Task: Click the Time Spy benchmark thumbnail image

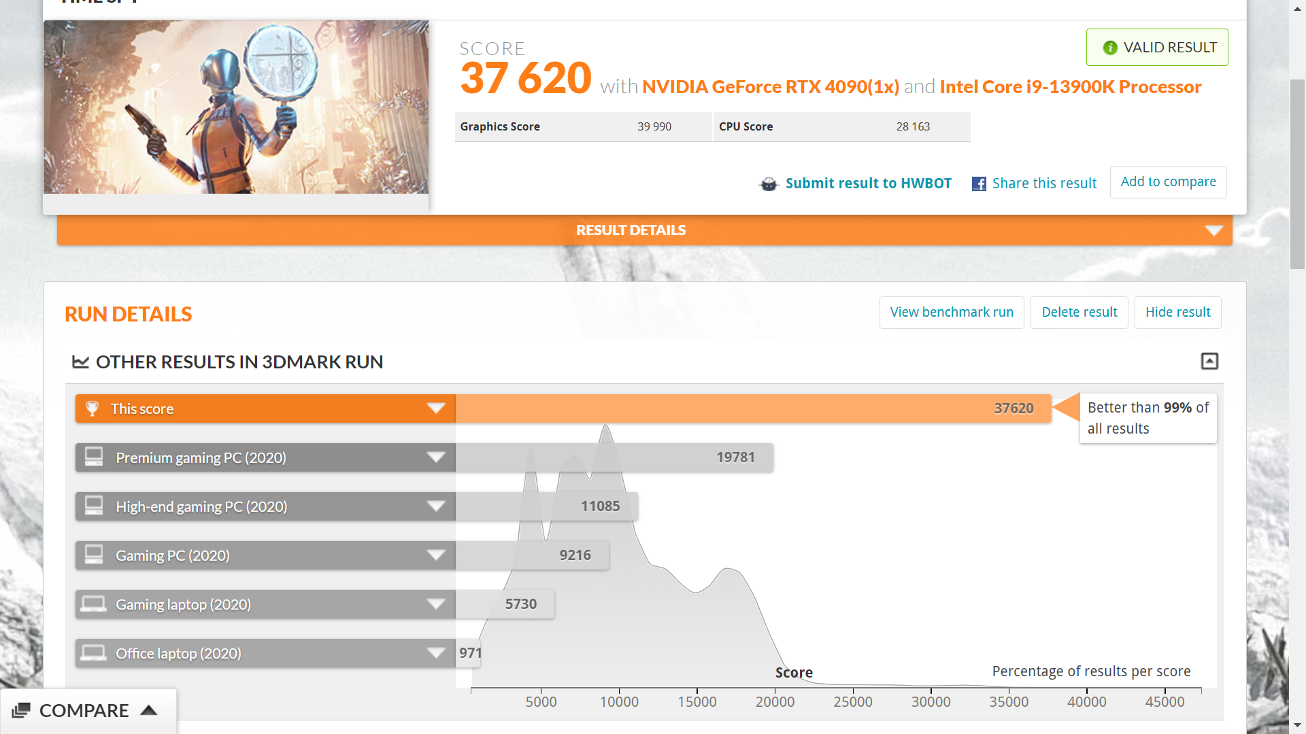Action: click(236, 107)
